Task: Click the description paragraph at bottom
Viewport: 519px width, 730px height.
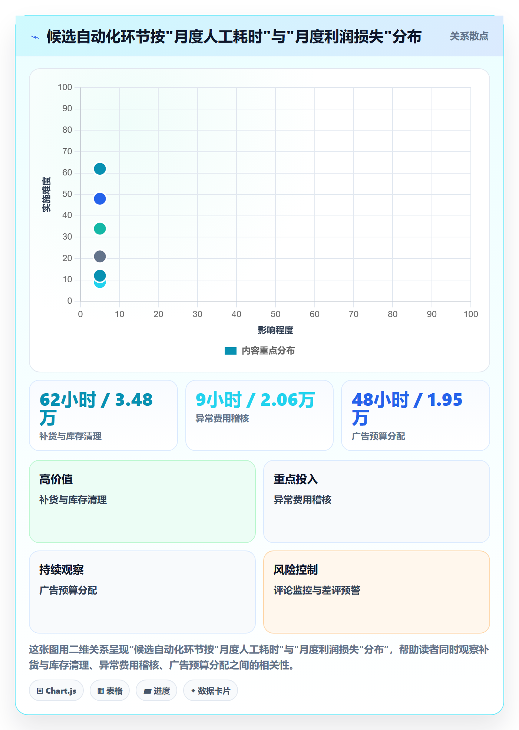Action: click(x=259, y=657)
